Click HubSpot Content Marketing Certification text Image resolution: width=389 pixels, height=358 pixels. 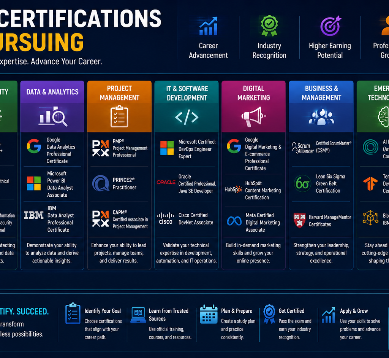tap(263, 190)
